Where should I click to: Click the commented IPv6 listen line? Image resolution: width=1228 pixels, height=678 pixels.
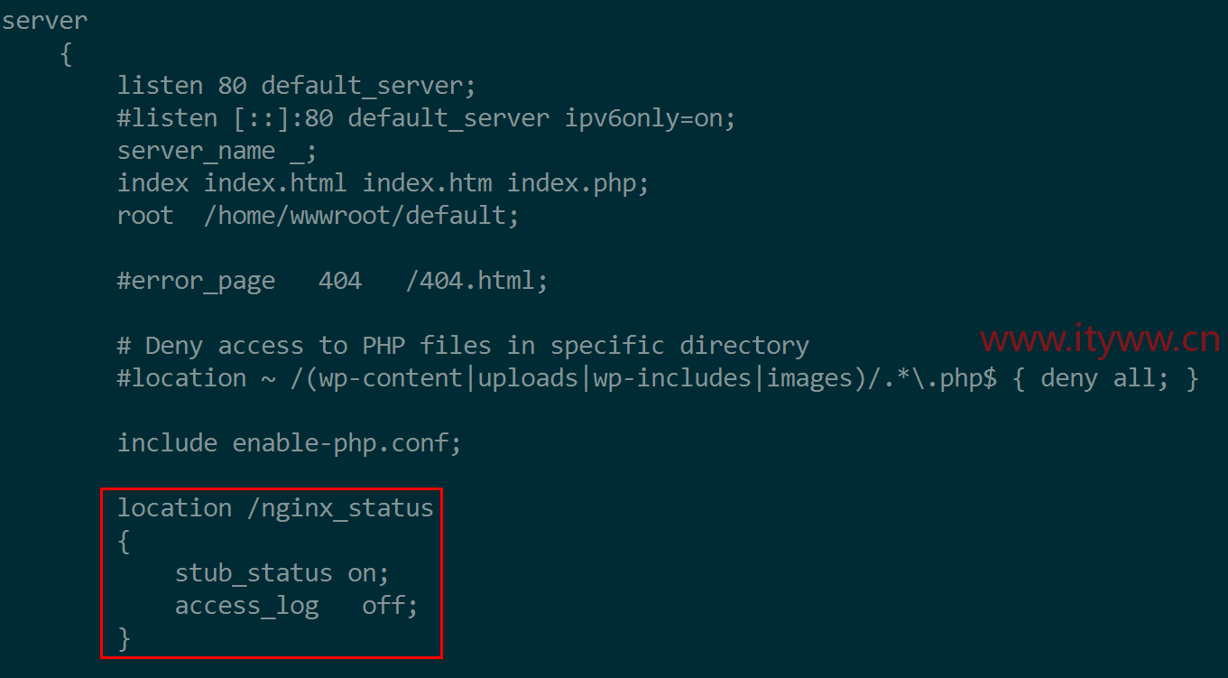pos(427,118)
